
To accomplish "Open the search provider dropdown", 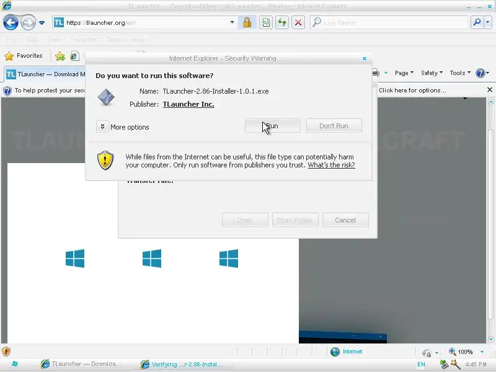I will pyautogui.click(x=488, y=22).
